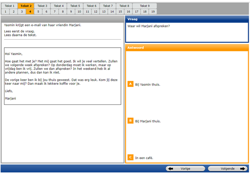Go to question number 5
This screenshot has height=174, width=250.
click(x=38, y=12)
